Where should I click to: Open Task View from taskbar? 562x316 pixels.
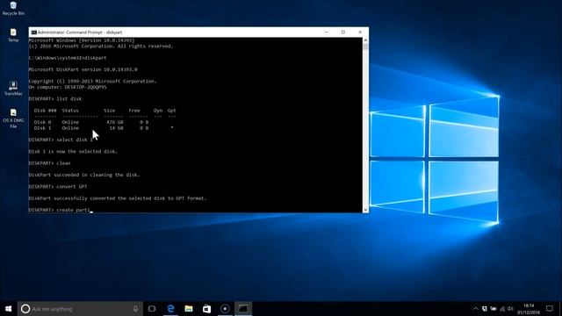point(152,308)
